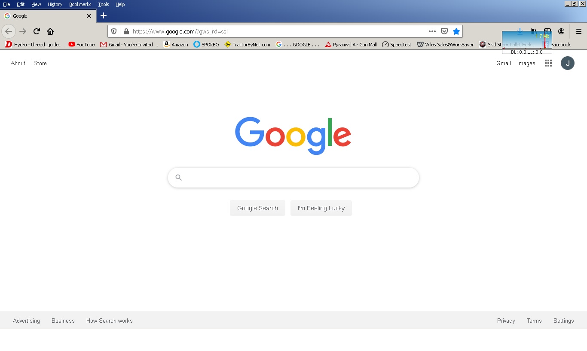The width and height of the screenshot is (587, 351).
Task: Open the Settings footer link
Action: point(563,321)
